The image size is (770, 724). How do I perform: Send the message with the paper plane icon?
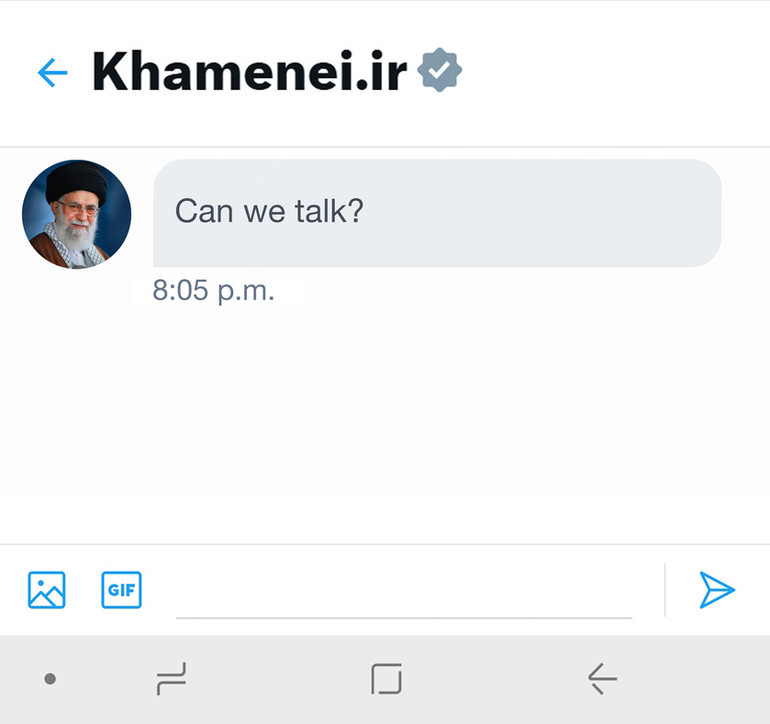point(717,590)
